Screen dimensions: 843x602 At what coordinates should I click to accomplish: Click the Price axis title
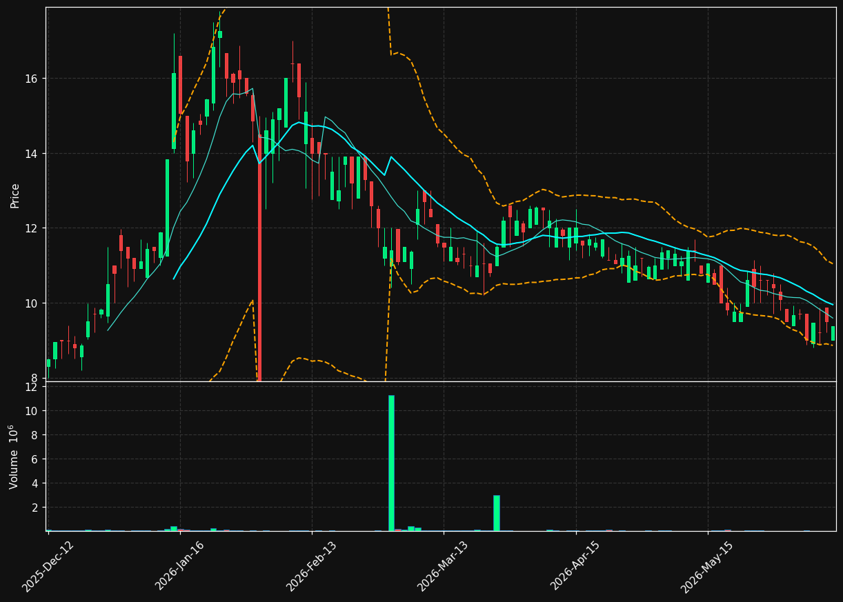(x=15, y=194)
